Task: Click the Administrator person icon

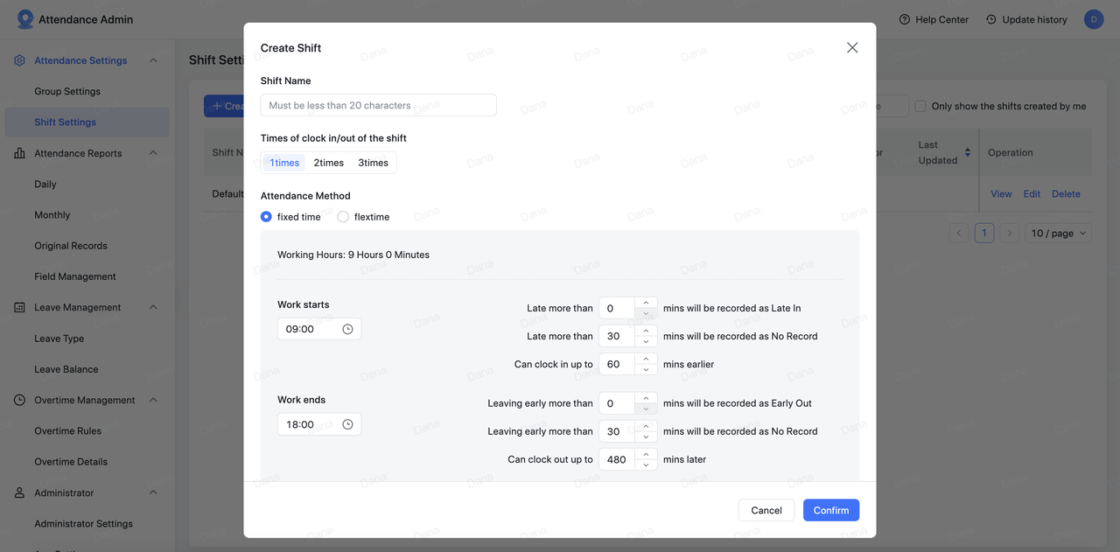Action: (x=19, y=493)
